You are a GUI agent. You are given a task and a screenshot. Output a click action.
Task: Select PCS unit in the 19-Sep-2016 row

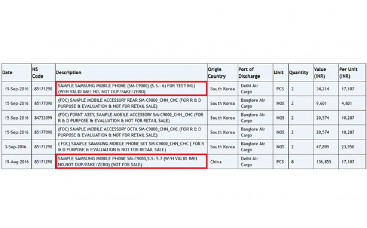click(281, 89)
